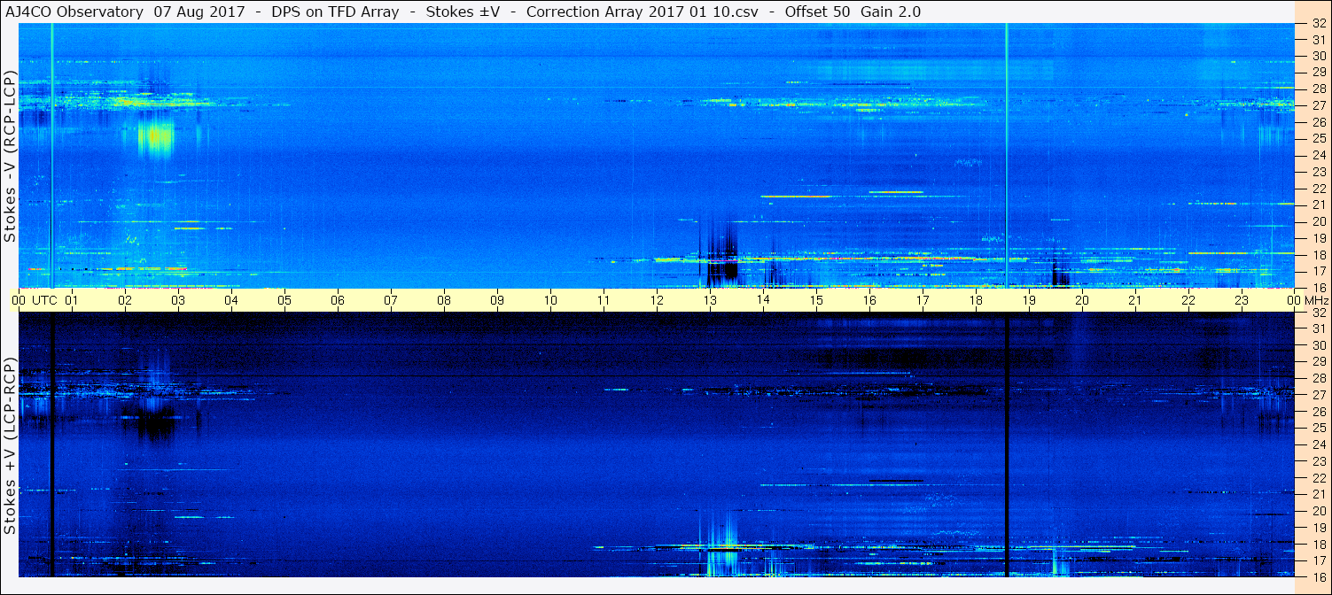Select the 13 hour mark on time axis
Screen dimensions: 1332x595
tap(710, 300)
